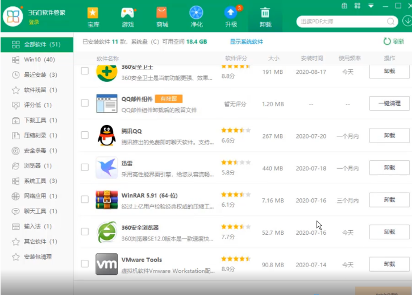Sort list by 安装时间 column header

(x=311, y=59)
